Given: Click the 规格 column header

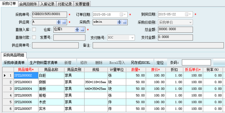Looking at the screenshot, I should (96, 70).
